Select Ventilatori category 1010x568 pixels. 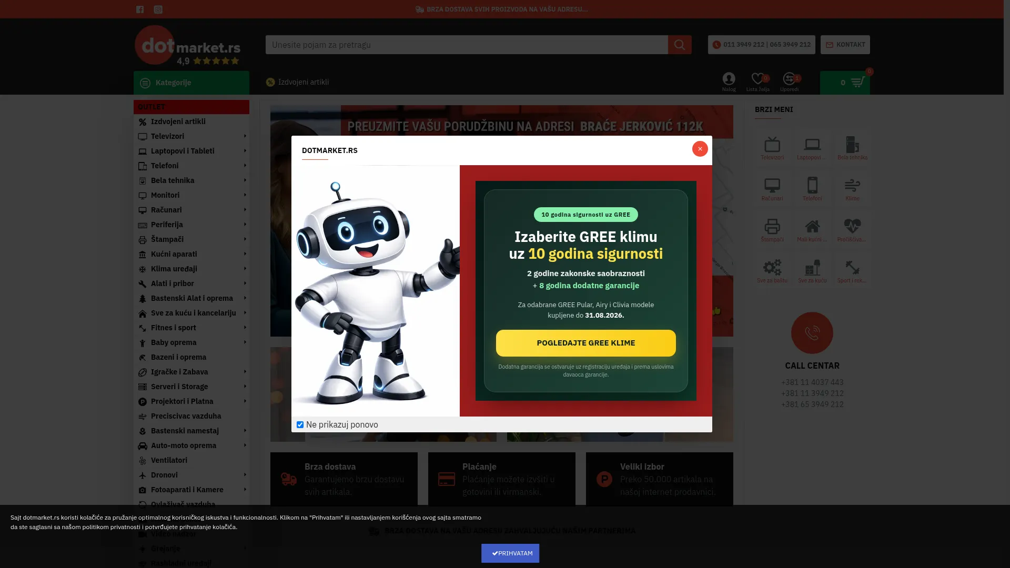click(x=191, y=460)
